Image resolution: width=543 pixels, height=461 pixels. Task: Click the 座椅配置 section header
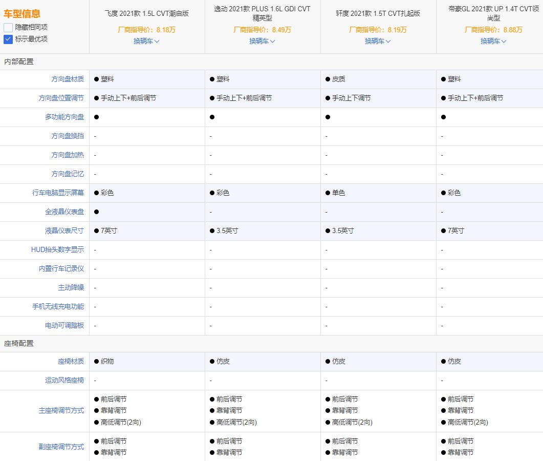click(19, 343)
